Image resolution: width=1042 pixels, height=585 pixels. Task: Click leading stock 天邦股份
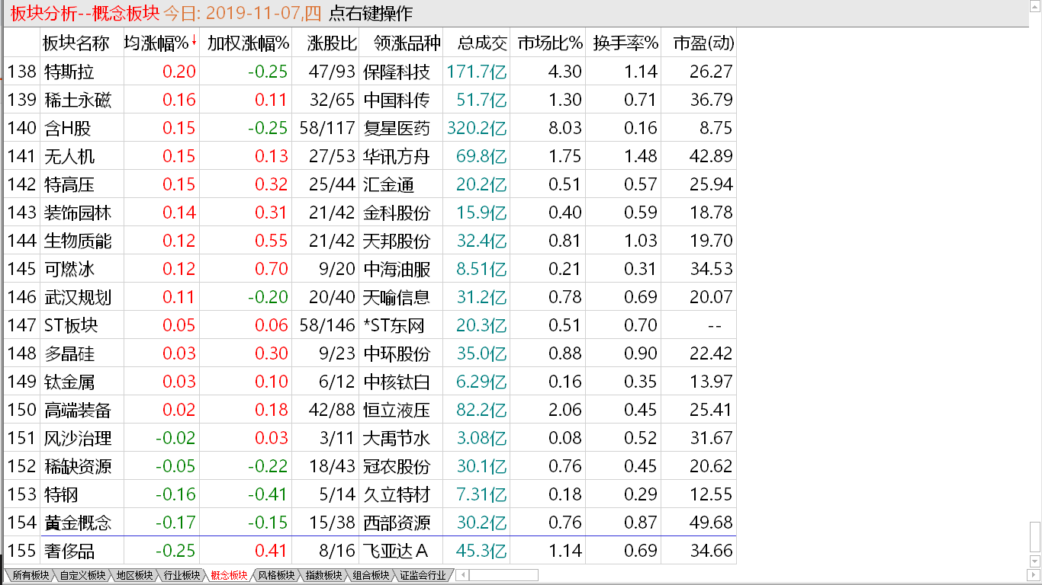point(397,241)
